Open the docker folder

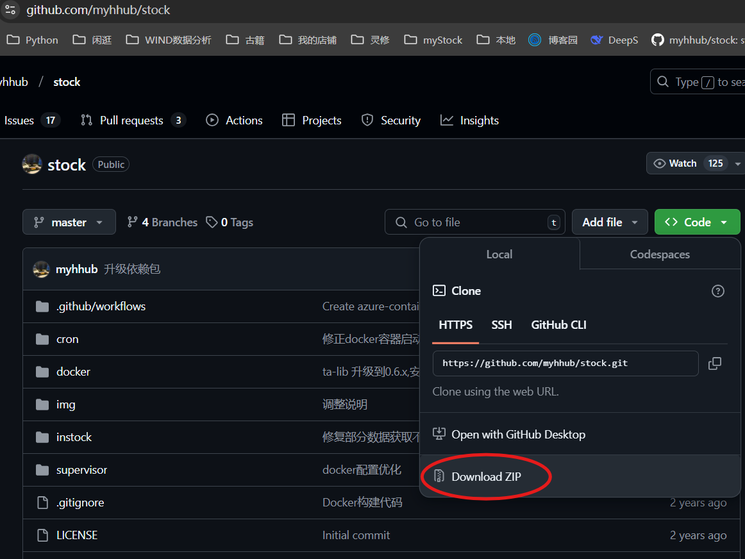click(72, 372)
